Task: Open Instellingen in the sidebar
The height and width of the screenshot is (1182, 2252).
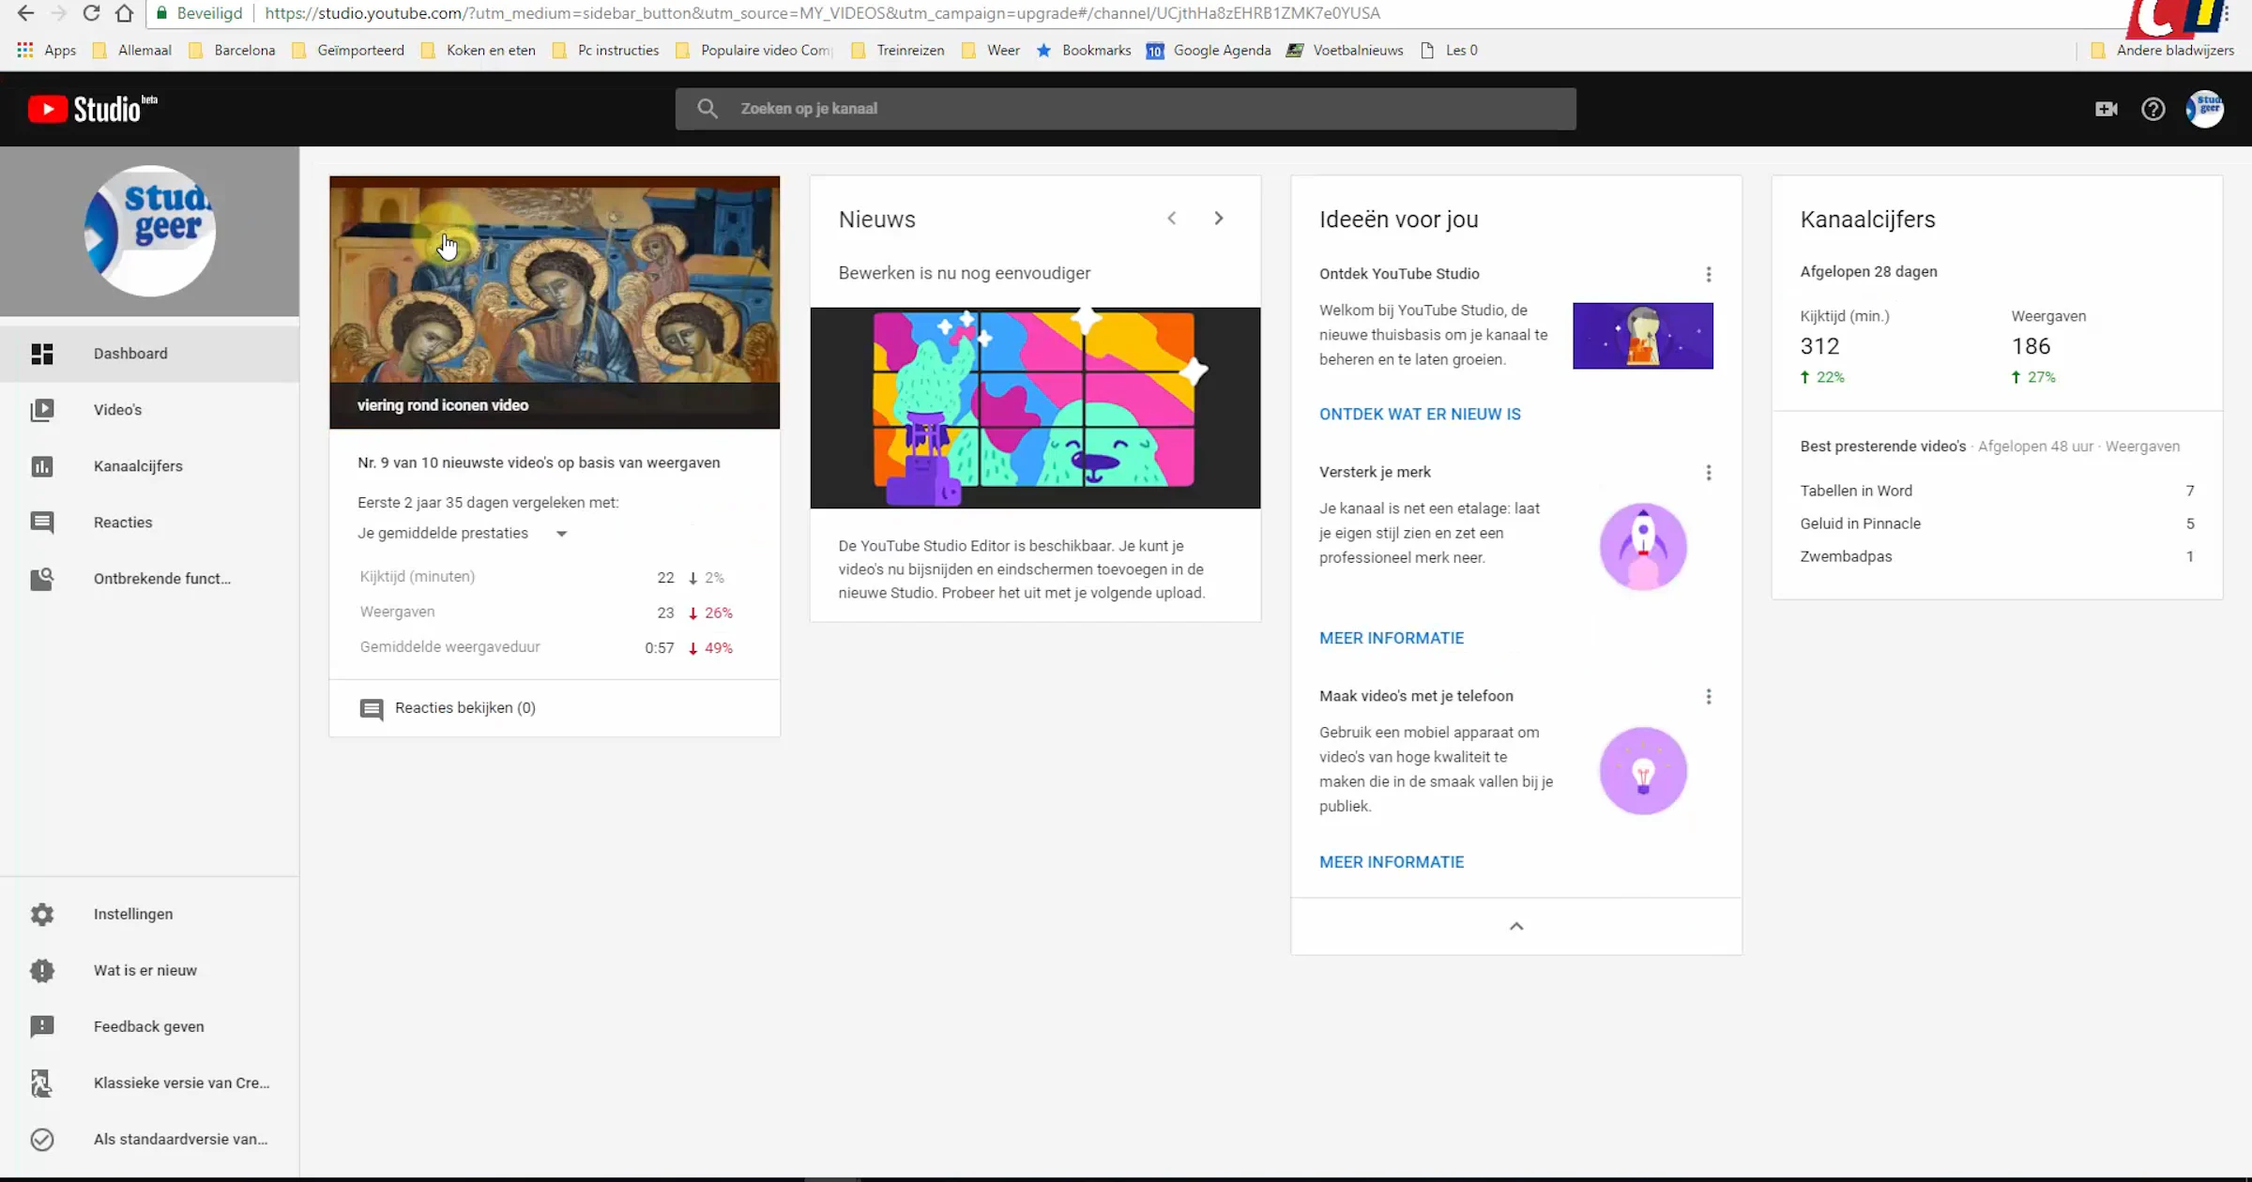Action: [x=149, y=914]
